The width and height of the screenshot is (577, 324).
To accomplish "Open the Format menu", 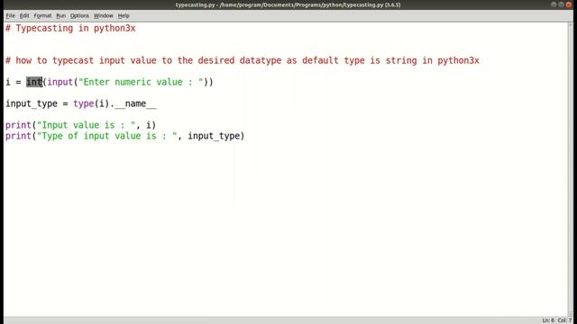I will click(42, 16).
